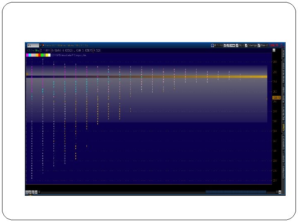Viewport: 298px width, 223px height.
Task: Click the pencil icon beside Drawings
Action: click(246, 45)
